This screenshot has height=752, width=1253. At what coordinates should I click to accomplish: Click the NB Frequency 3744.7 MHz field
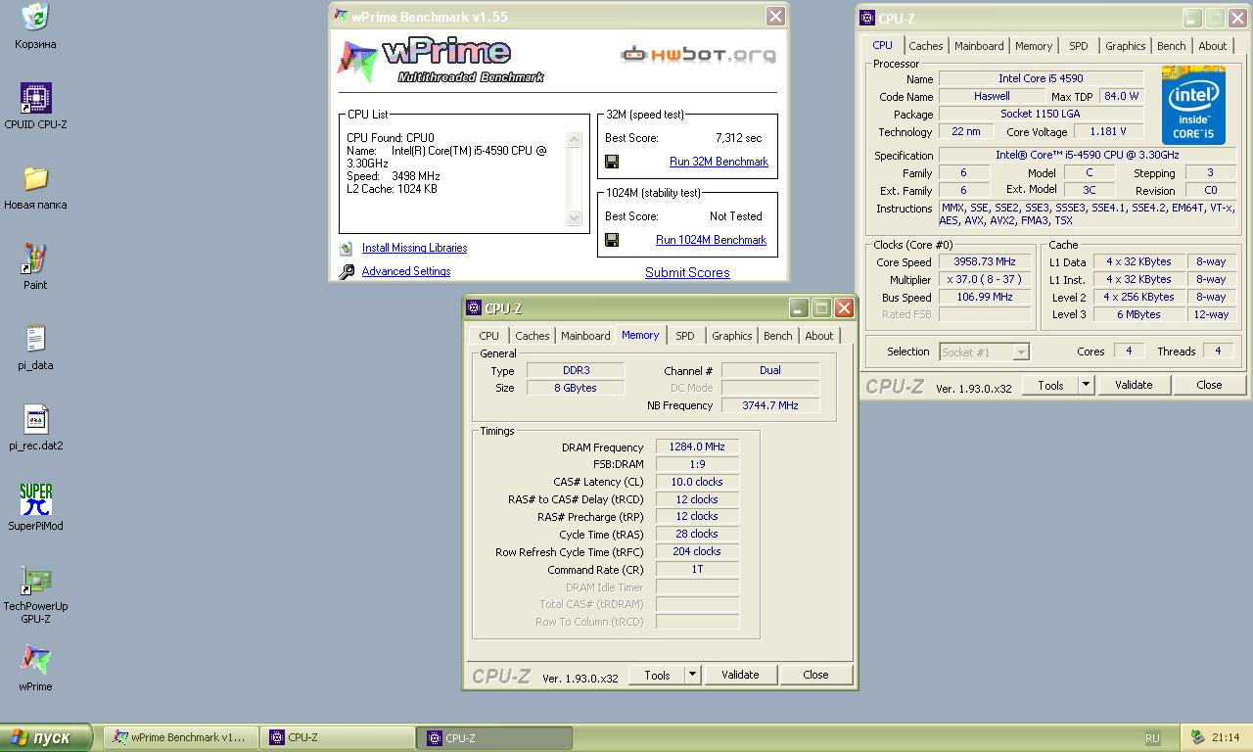[770, 405]
